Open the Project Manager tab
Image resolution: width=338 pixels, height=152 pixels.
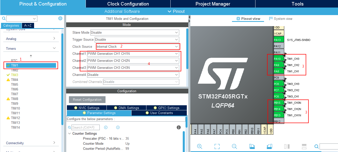[x=213, y=4]
